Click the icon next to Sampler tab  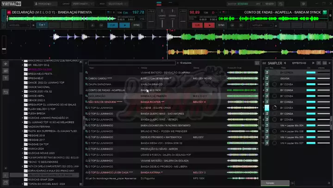(292, 183)
